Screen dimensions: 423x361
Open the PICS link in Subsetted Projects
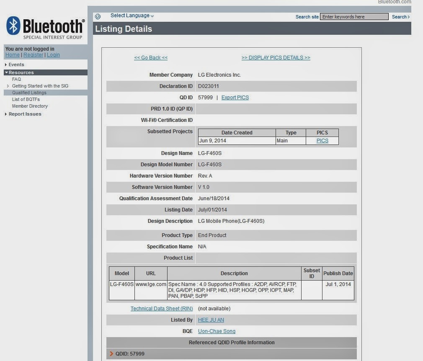pyautogui.click(x=322, y=141)
